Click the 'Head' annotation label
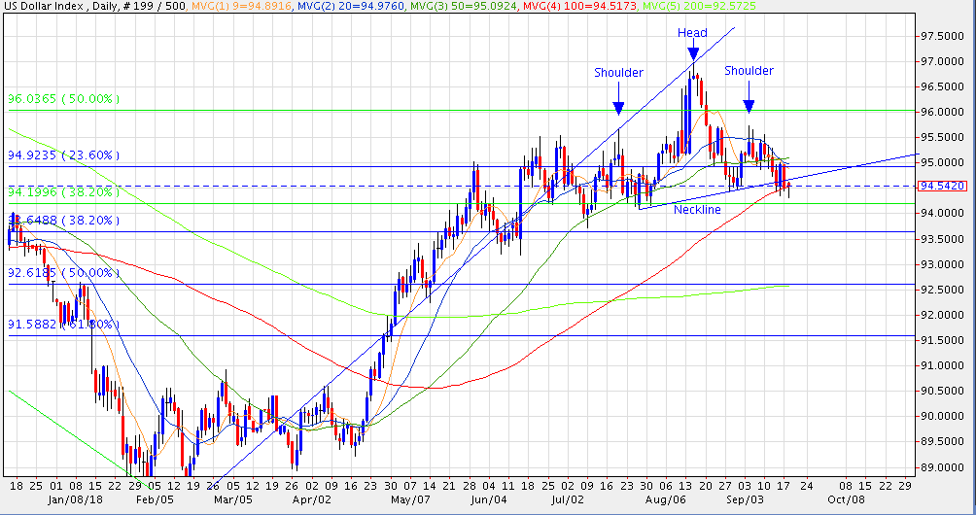This screenshot has width=976, height=515. click(692, 32)
